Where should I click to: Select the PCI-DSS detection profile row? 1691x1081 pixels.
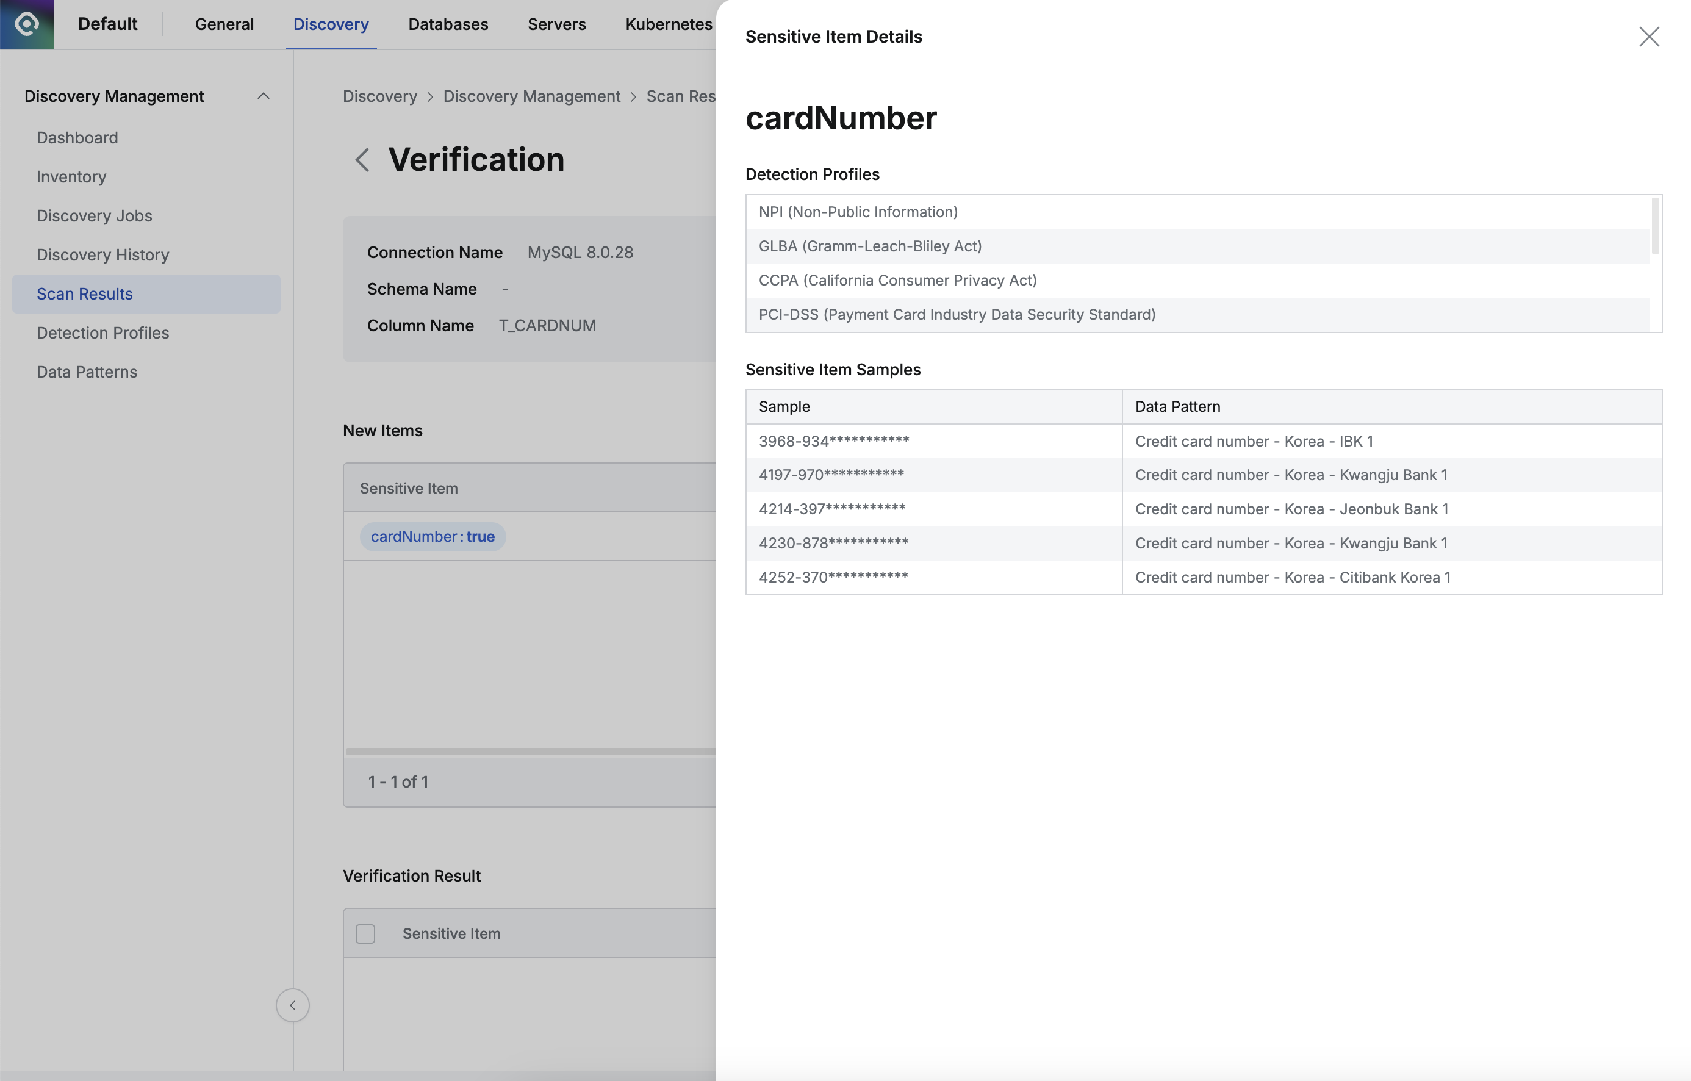(x=956, y=315)
